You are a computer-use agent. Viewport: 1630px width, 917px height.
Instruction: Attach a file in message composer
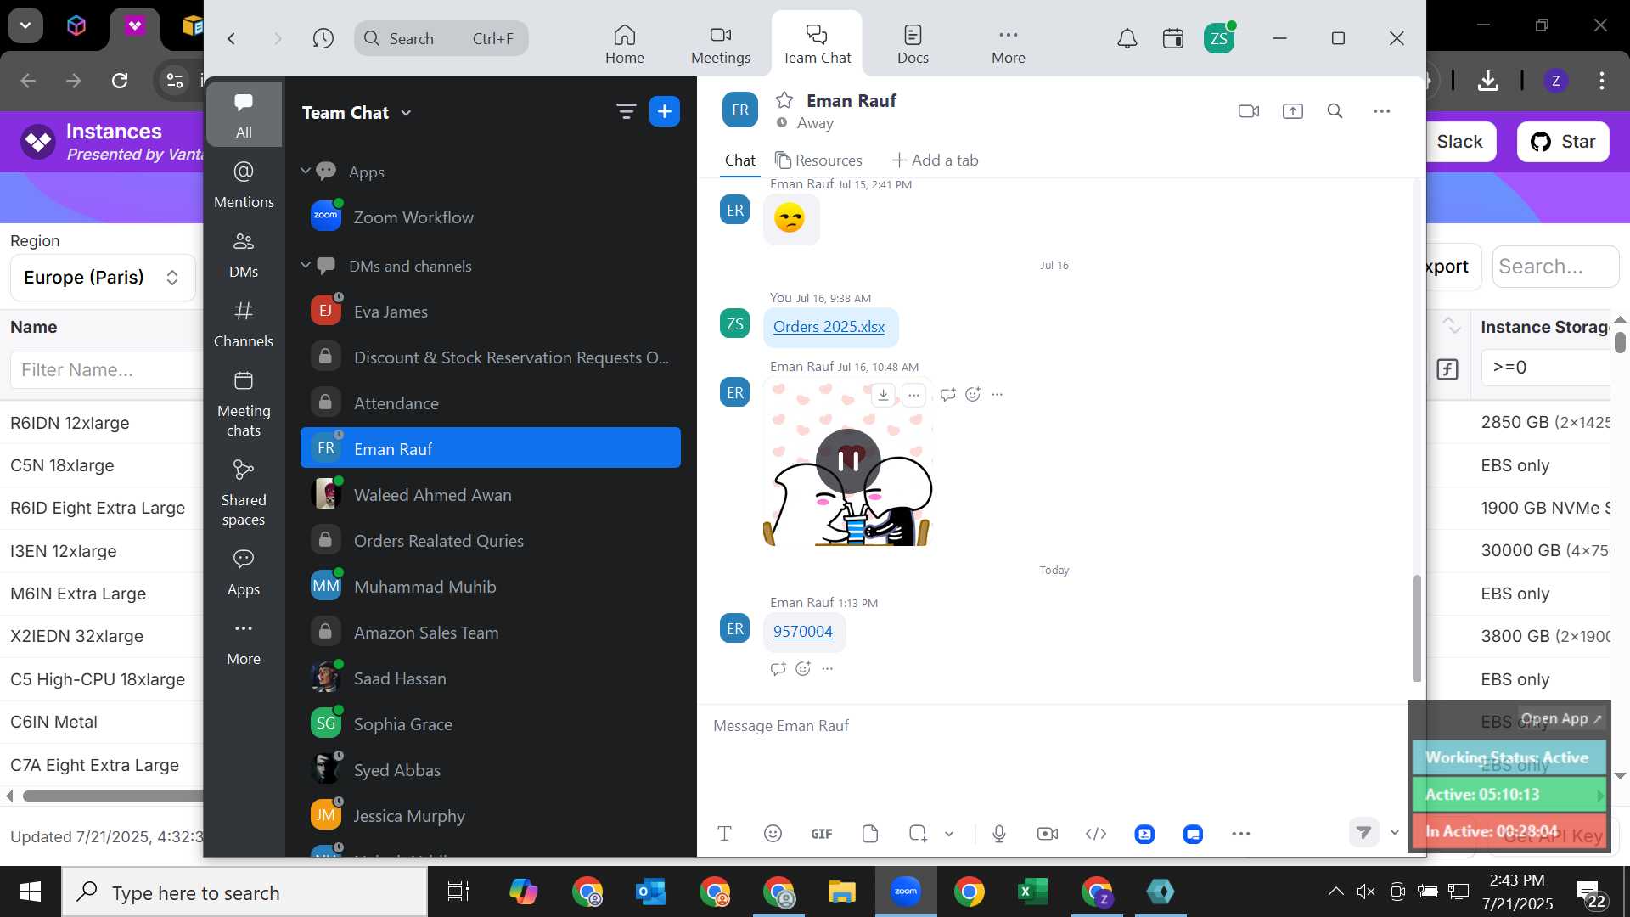(x=869, y=834)
